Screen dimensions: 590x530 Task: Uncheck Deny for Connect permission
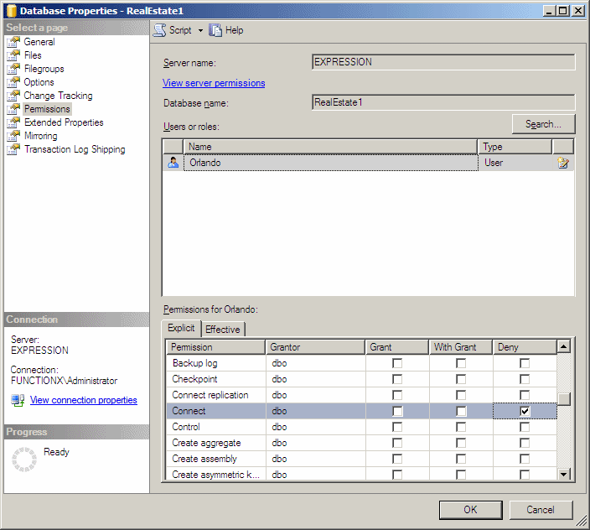[x=525, y=411]
